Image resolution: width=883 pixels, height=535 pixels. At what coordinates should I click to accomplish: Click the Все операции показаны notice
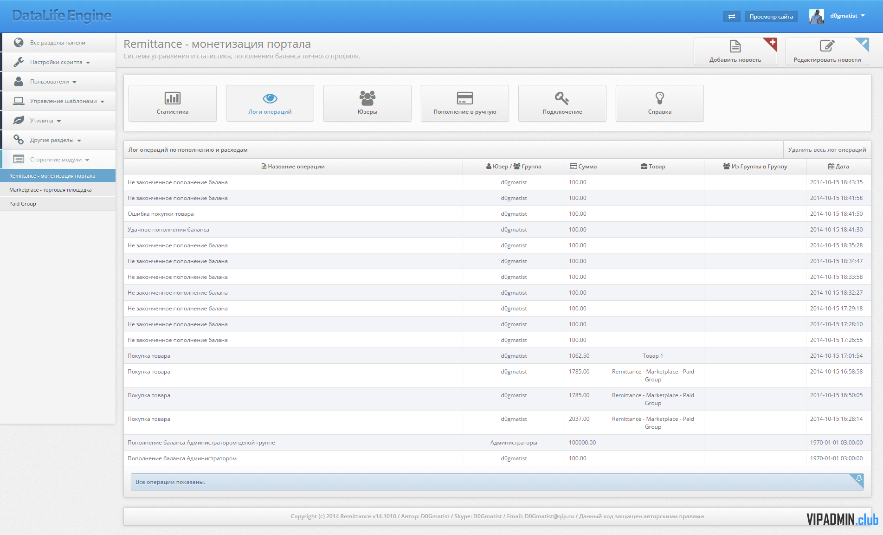coord(497,482)
